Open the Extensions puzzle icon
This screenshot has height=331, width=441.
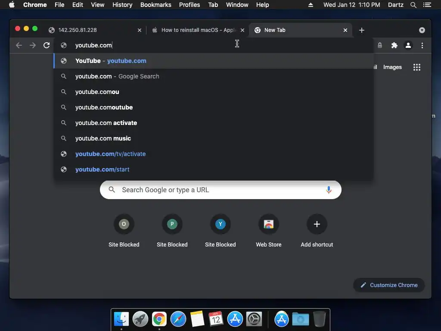394,45
